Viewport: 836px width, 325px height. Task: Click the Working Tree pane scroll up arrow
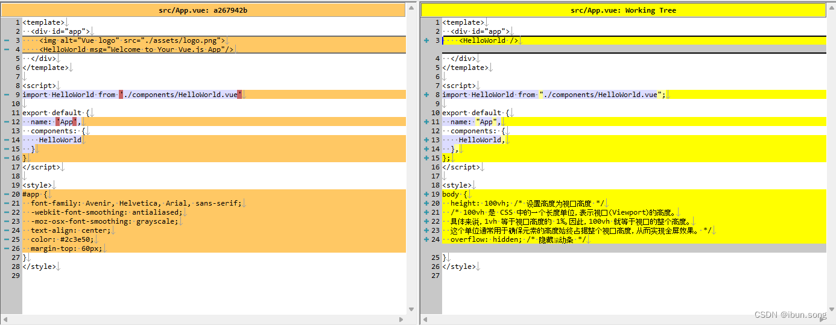tap(831, 8)
